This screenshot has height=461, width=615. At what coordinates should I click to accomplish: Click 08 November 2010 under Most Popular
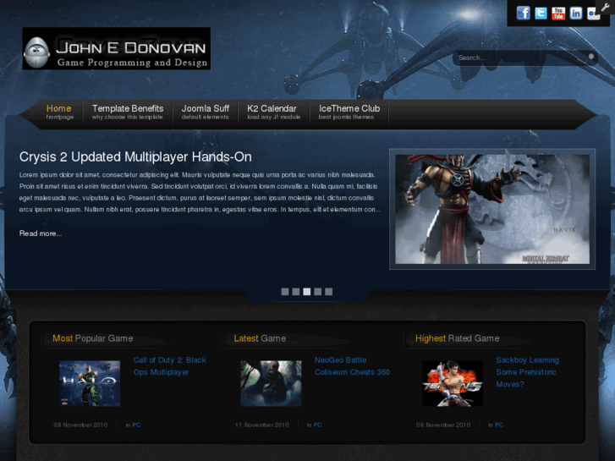coord(80,425)
